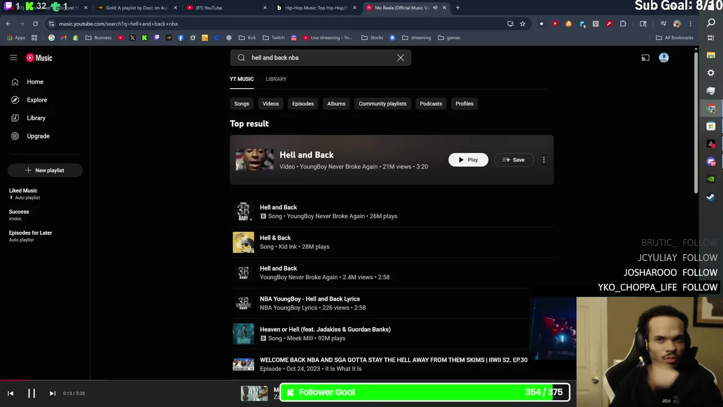The width and height of the screenshot is (723, 407).
Task: Open the Business bookmarks folder
Action: [98, 38]
